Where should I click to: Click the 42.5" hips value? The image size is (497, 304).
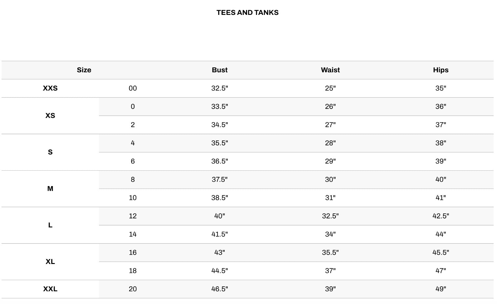(440, 216)
